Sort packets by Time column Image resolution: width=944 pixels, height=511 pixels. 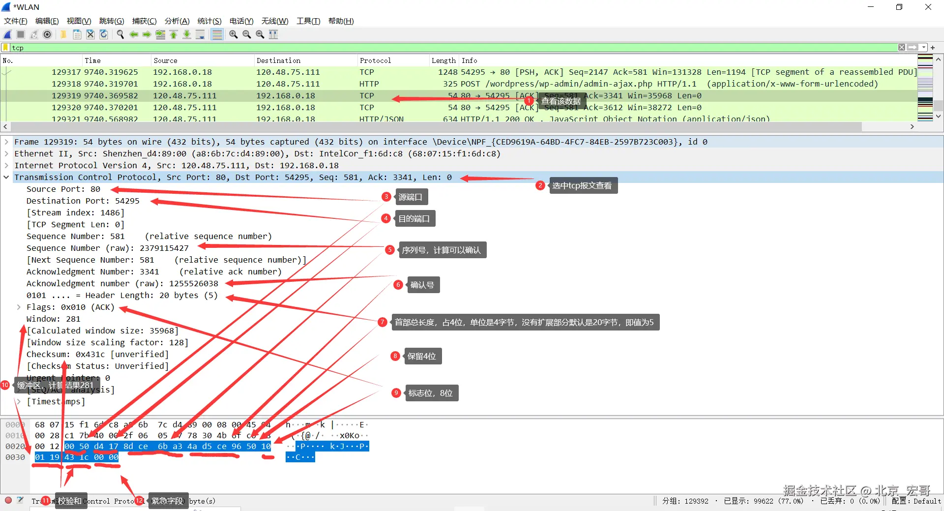point(117,60)
